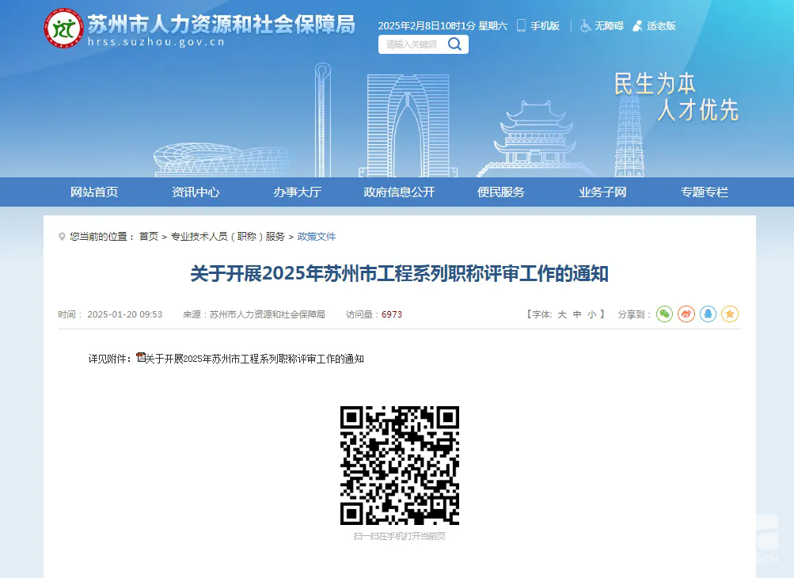Click the location pin breadcrumb icon
Image resolution: width=794 pixels, height=578 pixels.
coord(62,237)
